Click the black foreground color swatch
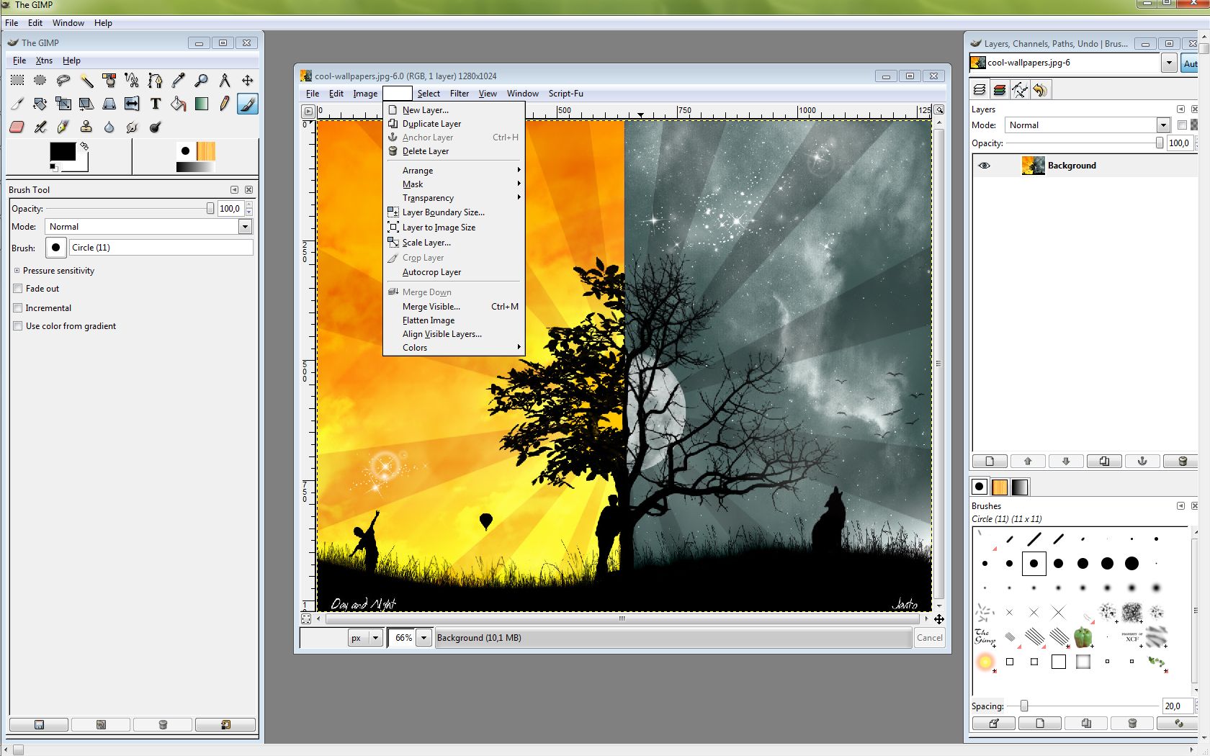This screenshot has height=756, width=1210. pyautogui.click(x=63, y=151)
